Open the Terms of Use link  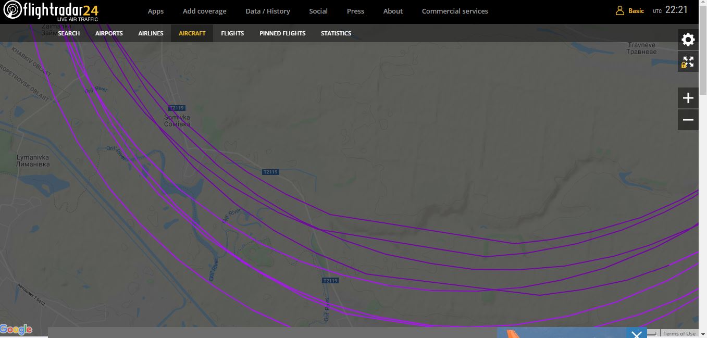(679, 334)
